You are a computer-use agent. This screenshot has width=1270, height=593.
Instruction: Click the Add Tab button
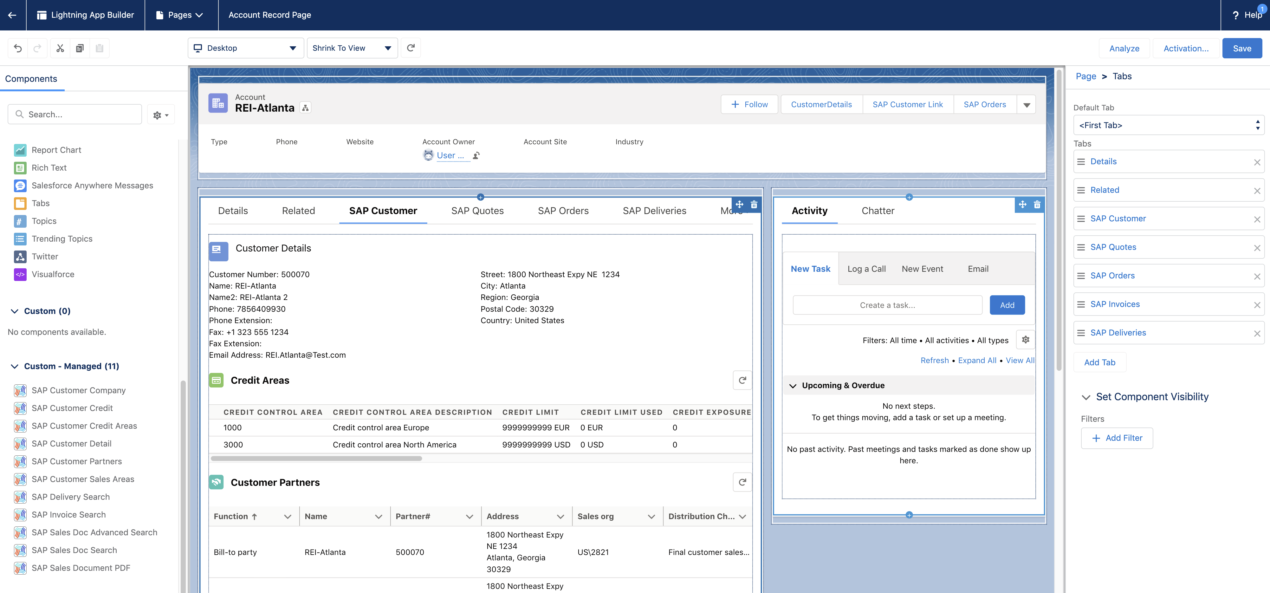tap(1099, 362)
